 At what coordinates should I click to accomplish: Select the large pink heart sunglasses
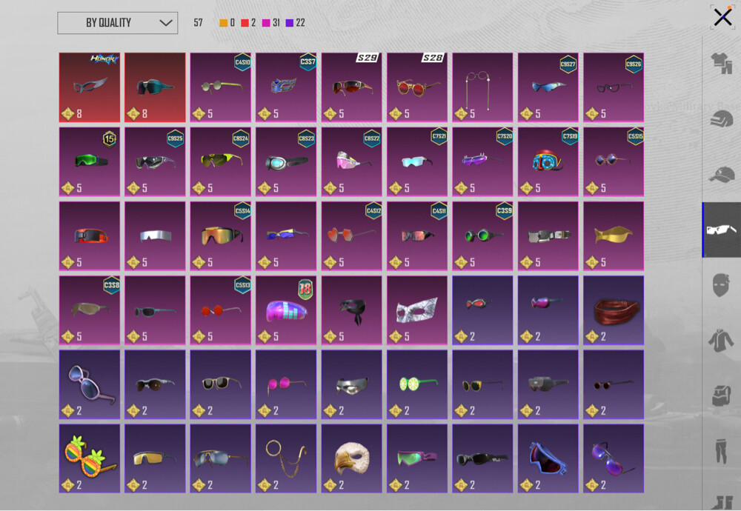(90, 384)
